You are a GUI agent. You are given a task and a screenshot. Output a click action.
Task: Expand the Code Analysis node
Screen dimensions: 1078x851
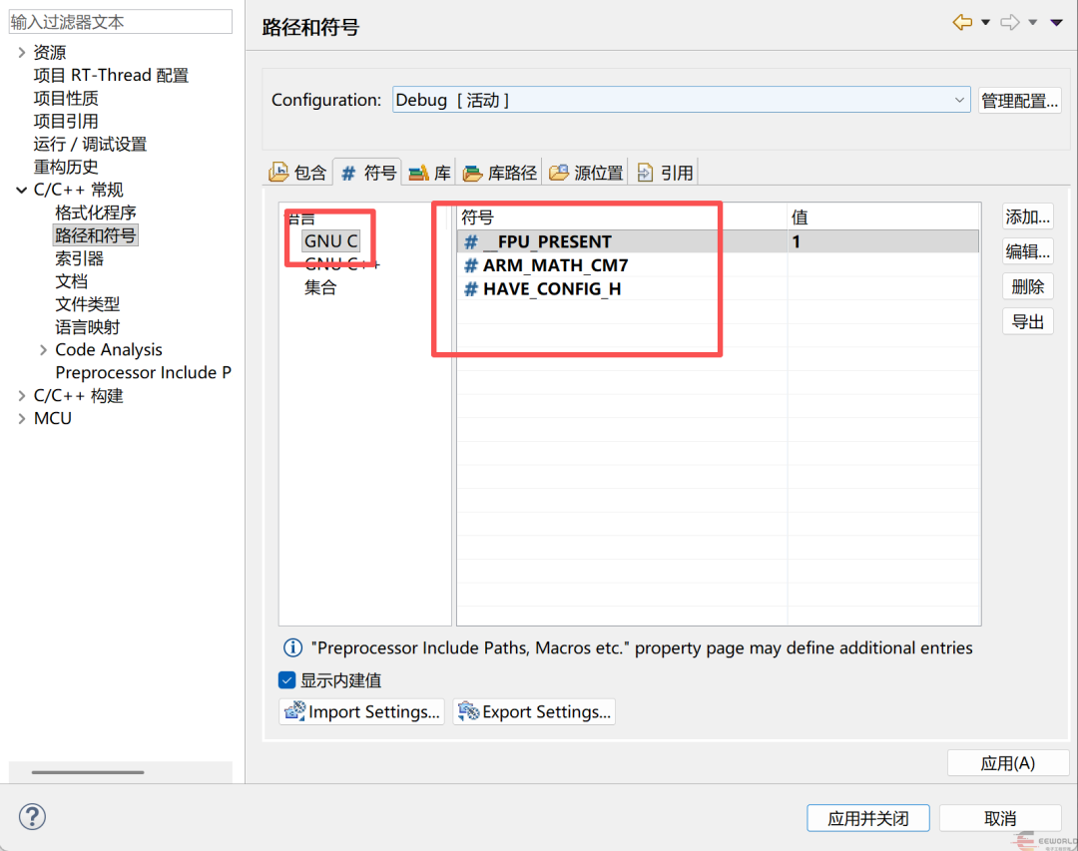pos(43,350)
